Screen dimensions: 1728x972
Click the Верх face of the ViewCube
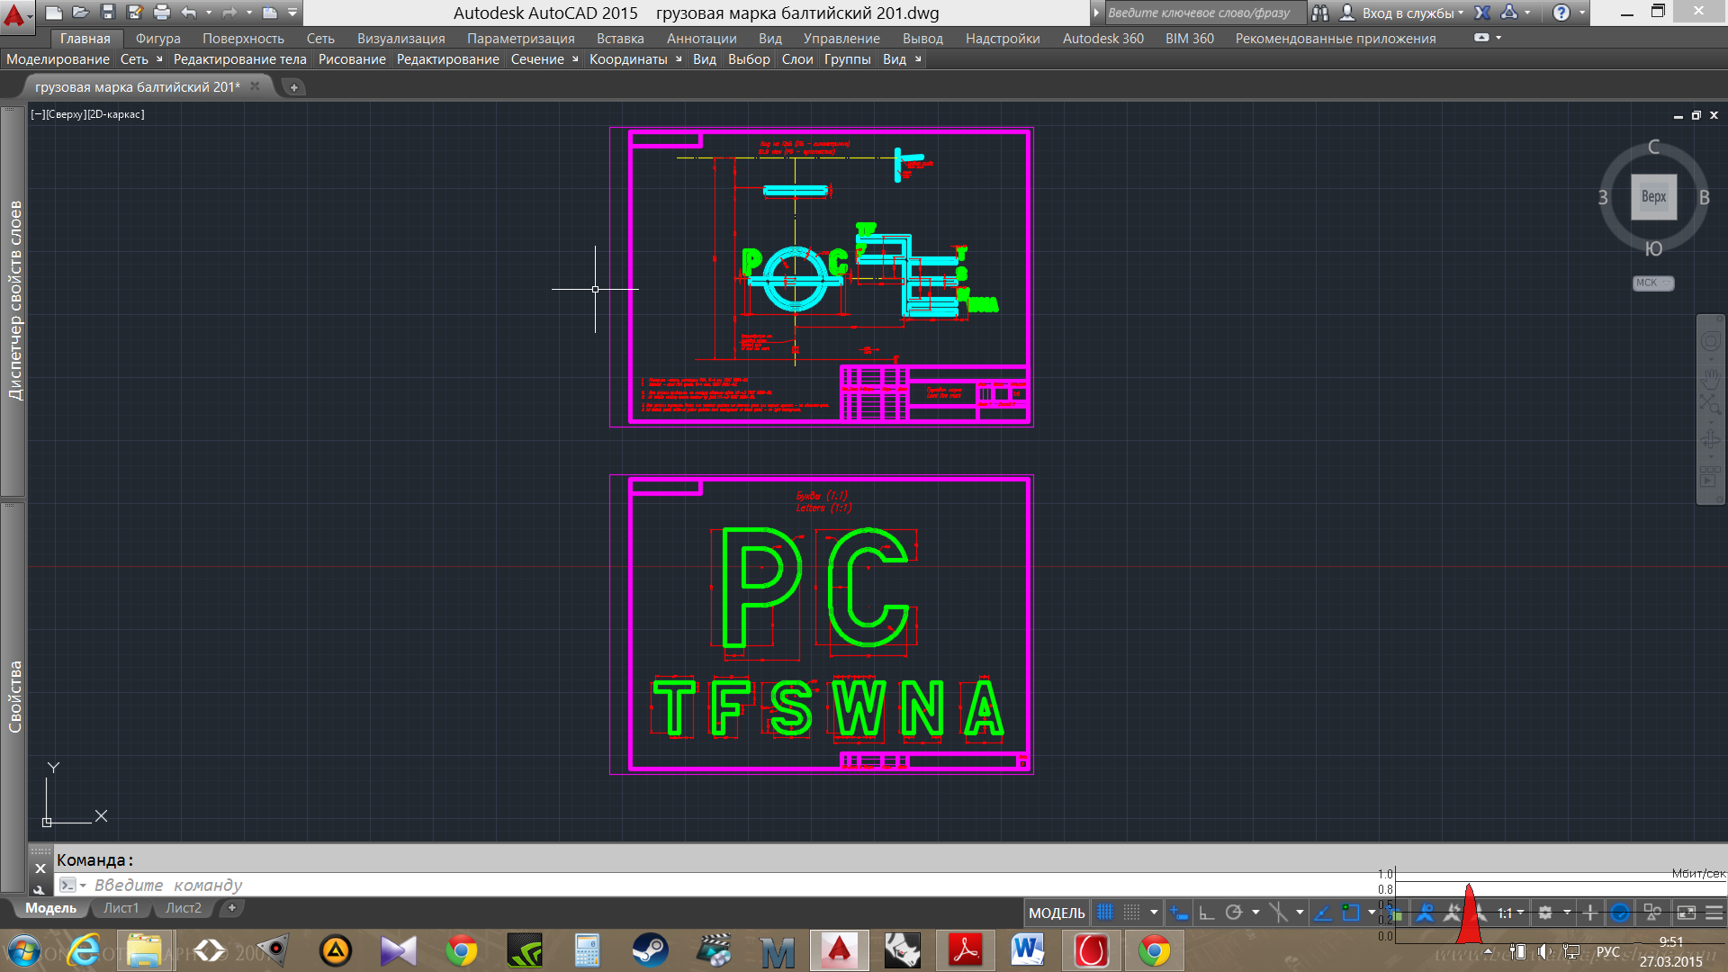[x=1653, y=196]
